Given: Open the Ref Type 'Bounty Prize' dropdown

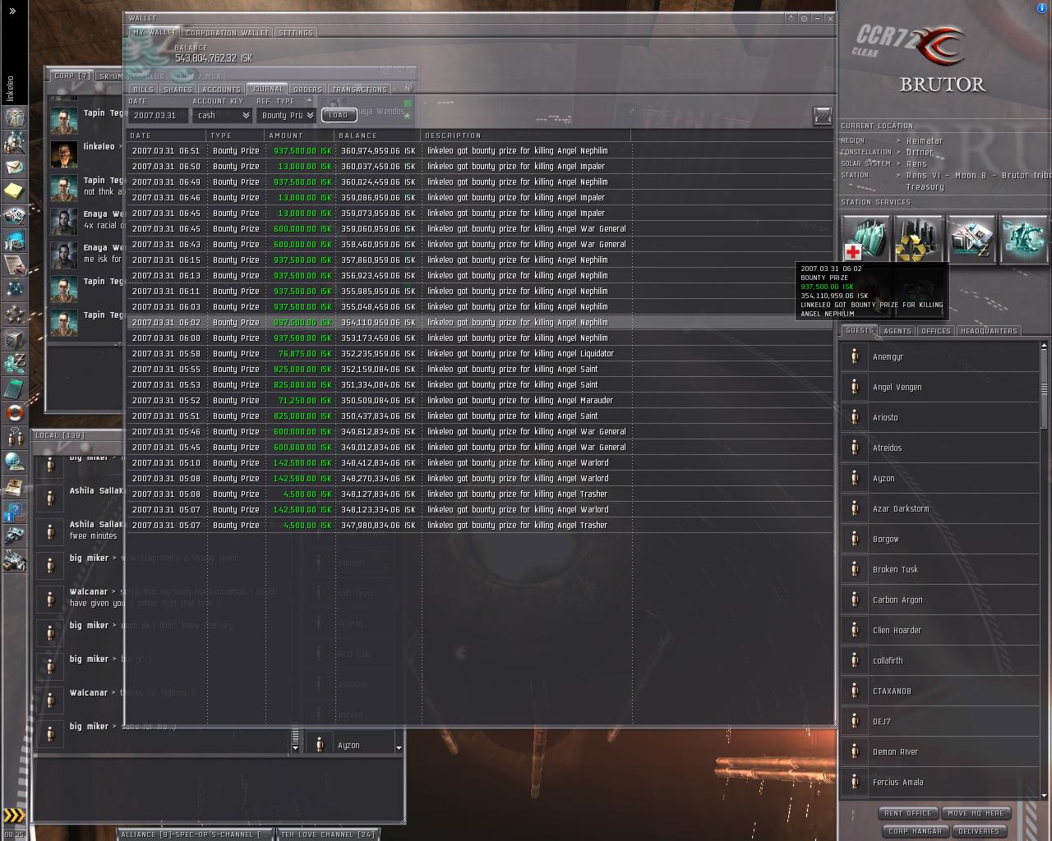Looking at the screenshot, I should point(286,116).
